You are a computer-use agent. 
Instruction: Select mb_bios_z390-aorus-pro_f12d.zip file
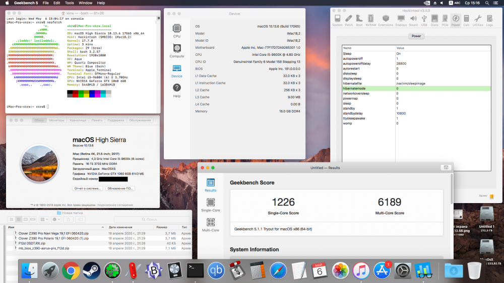click(44, 248)
